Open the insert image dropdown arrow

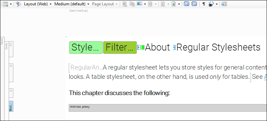click(145, 4)
